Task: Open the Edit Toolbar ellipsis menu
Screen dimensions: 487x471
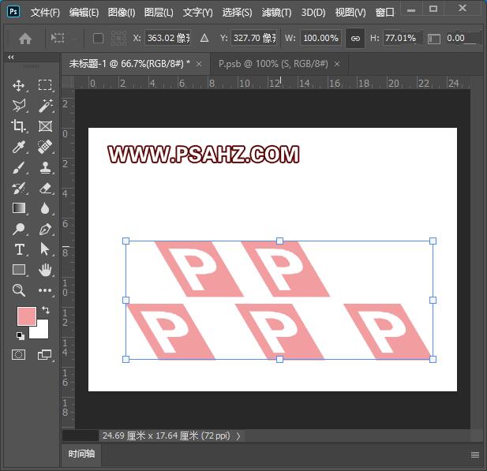Action: (x=45, y=290)
